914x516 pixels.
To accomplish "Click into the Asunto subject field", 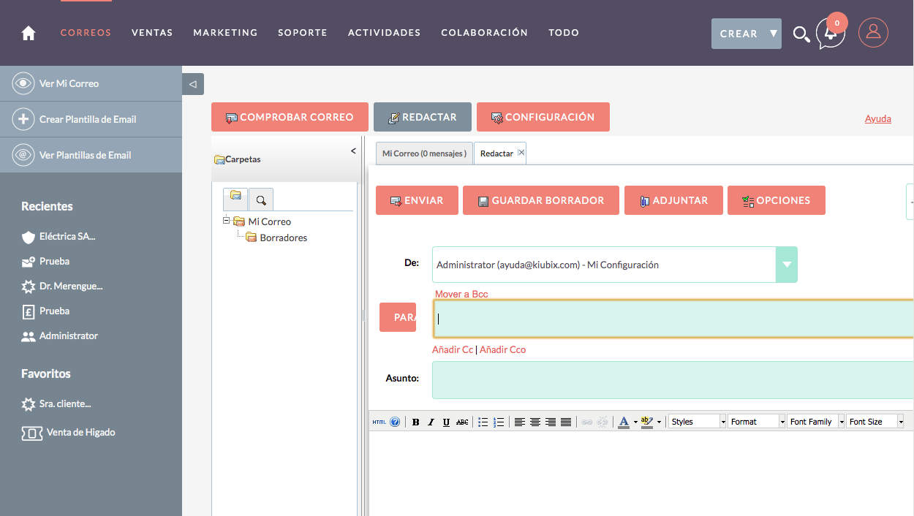I will pyautogui.click(x=673, y=379).
